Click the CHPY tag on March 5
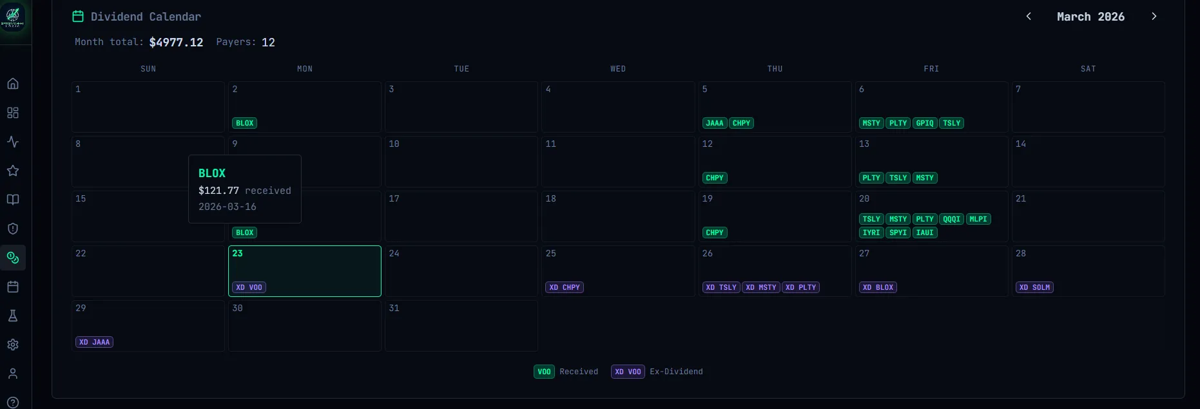The width and height of the screenshot is (1200, 409). coord(742,123)
